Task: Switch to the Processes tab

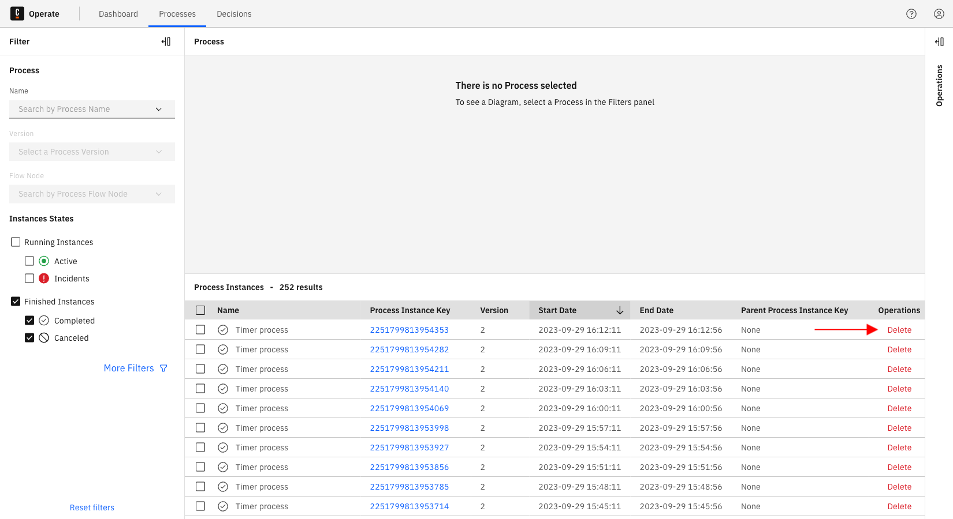Action: click(x=177, y=14)
